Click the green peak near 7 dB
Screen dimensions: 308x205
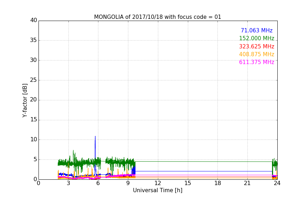(73, 151)
